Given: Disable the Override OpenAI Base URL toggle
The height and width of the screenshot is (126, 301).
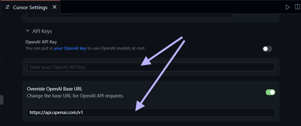Looking at the screenshot, I should pyautogui.click(x=270, y=92).
